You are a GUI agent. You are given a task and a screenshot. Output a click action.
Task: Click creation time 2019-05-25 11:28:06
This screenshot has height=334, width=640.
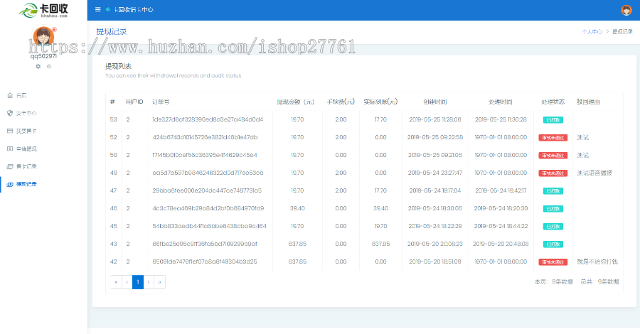[x=435, y=119]
